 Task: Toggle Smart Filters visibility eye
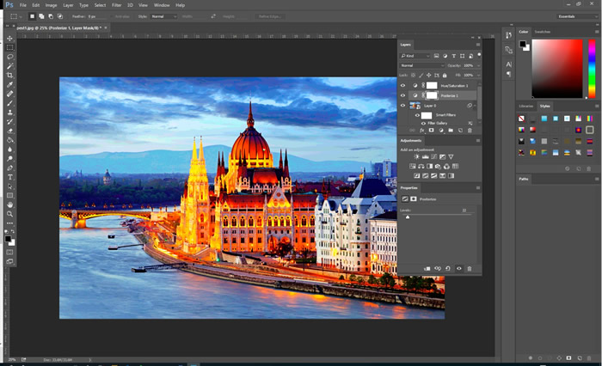[417, 115]
